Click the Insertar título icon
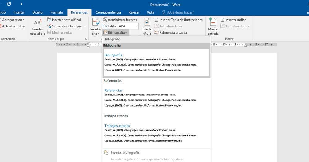309x162 pixels. (x=147, y=22)
